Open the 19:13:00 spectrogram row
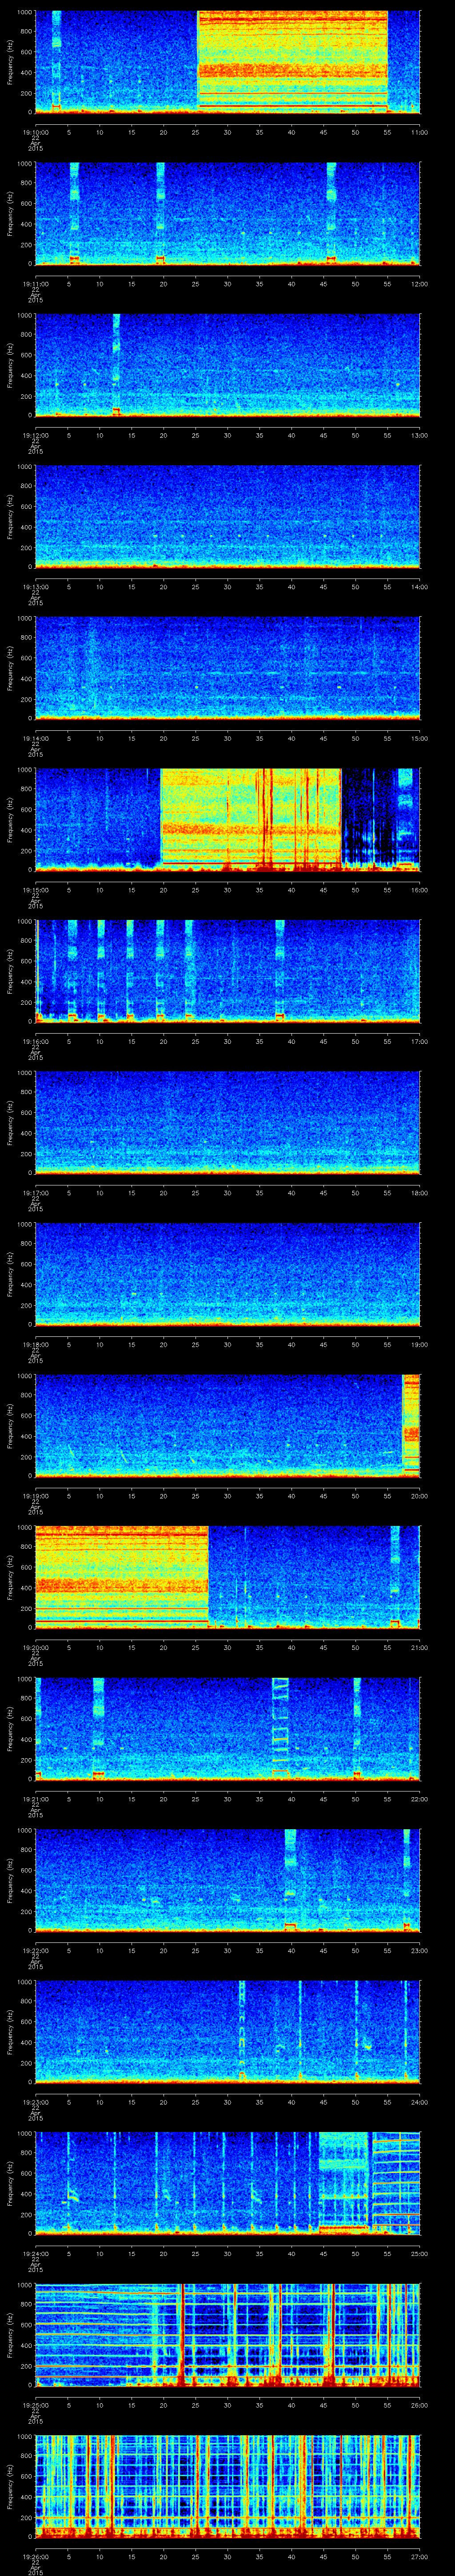The width and height of the screenshot is (455, 2576). point(227,516)
